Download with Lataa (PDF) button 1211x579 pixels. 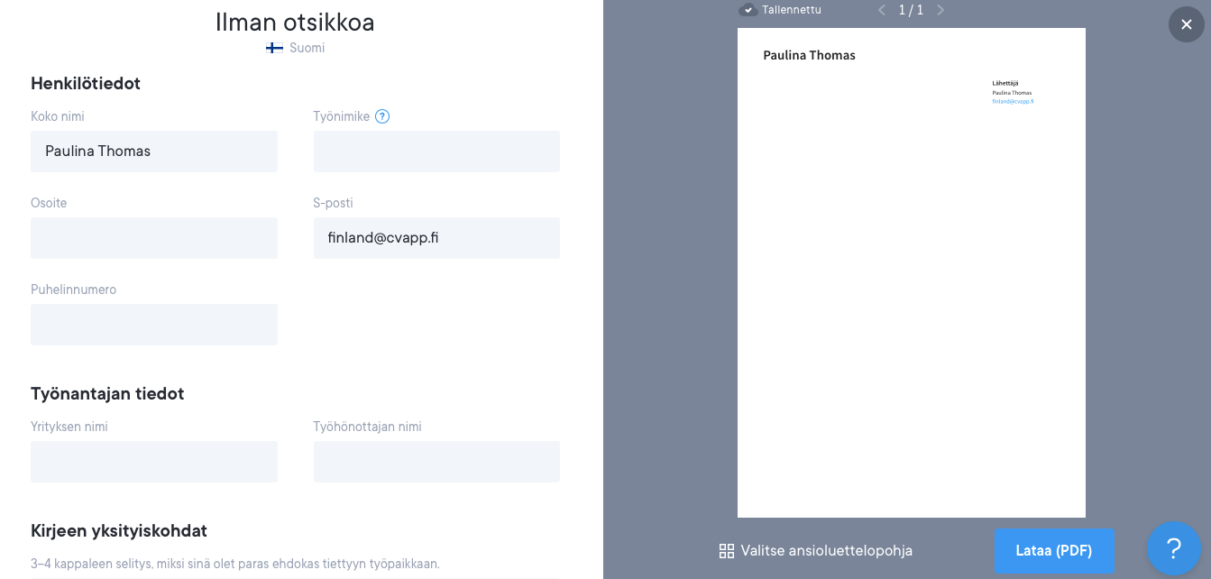click(x=1053, y=551)
